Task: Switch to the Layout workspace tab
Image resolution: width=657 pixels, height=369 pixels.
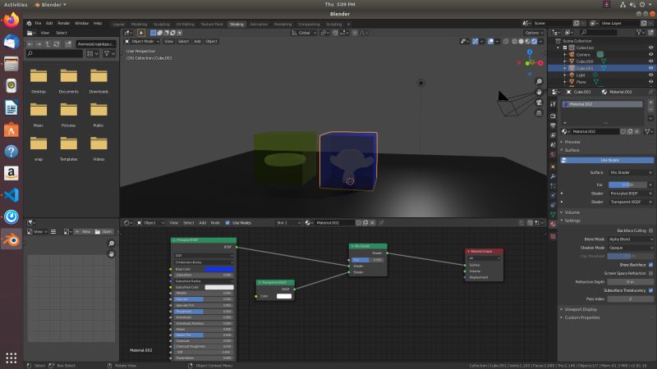Action: click(x=118, y=25)
